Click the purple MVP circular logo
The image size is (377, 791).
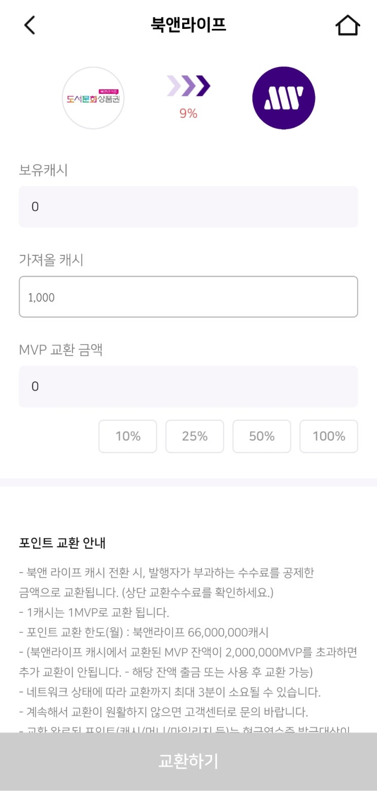point(284,98)
